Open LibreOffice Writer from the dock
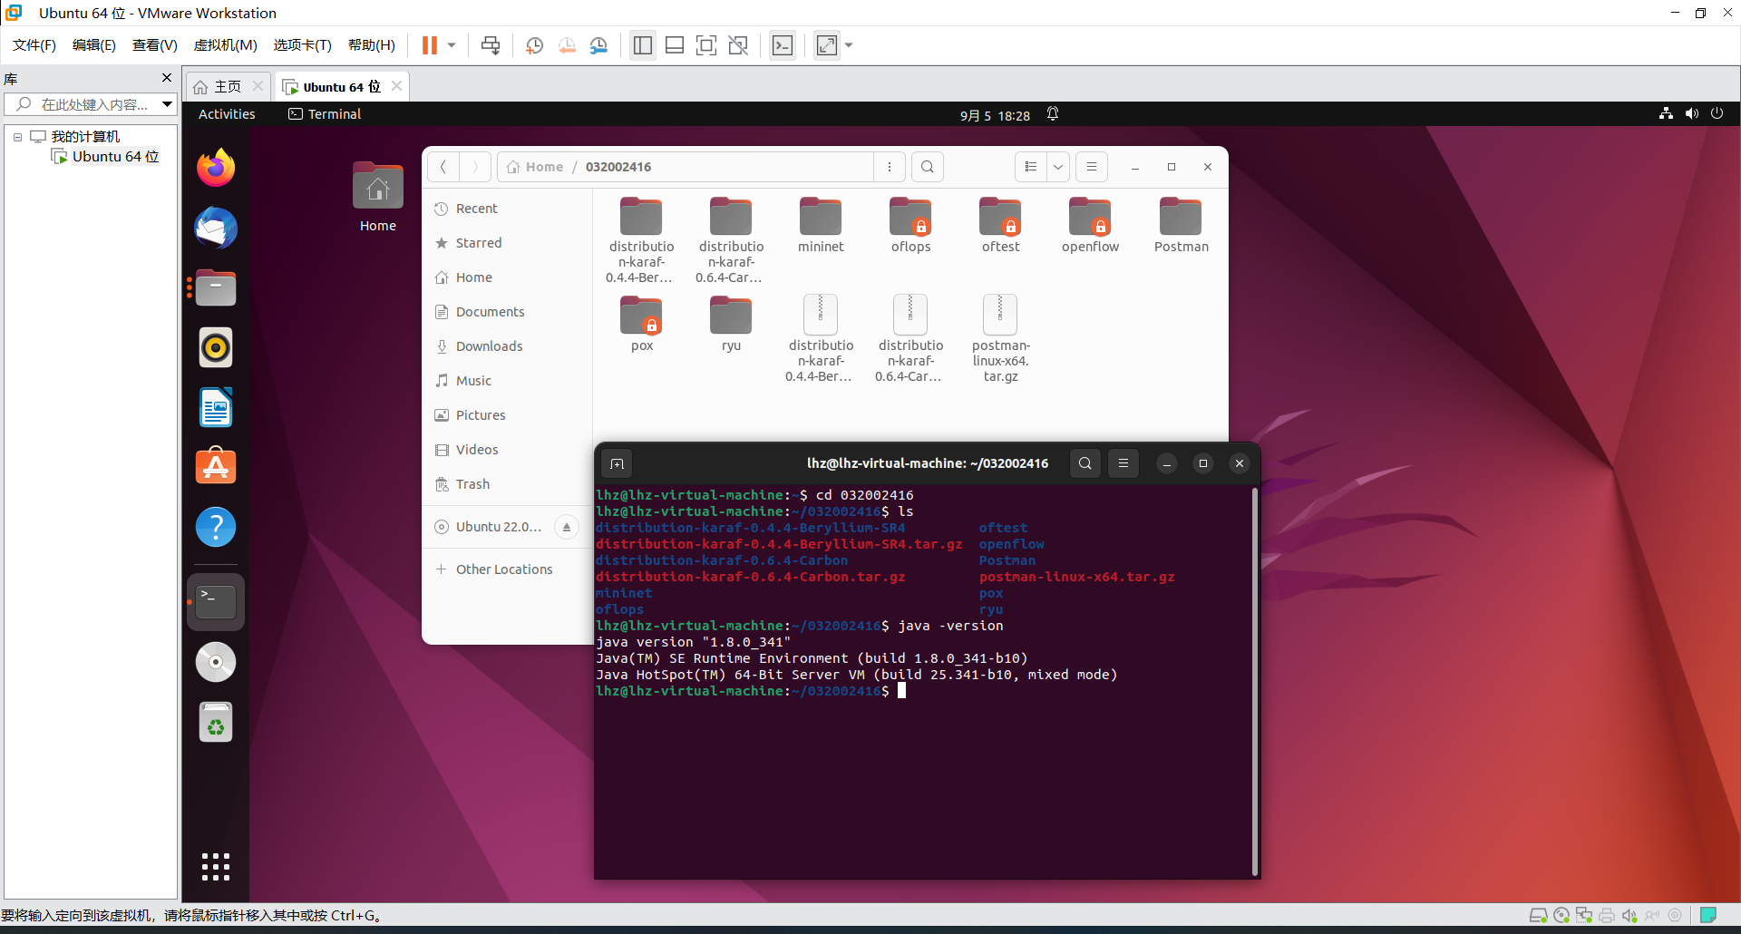 point(216,407)
